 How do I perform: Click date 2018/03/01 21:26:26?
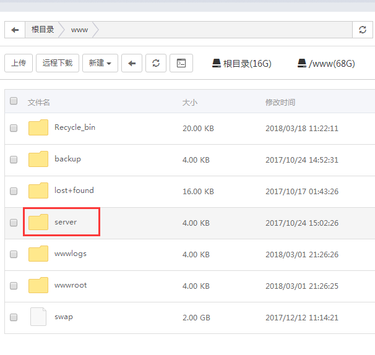point(302,255)
